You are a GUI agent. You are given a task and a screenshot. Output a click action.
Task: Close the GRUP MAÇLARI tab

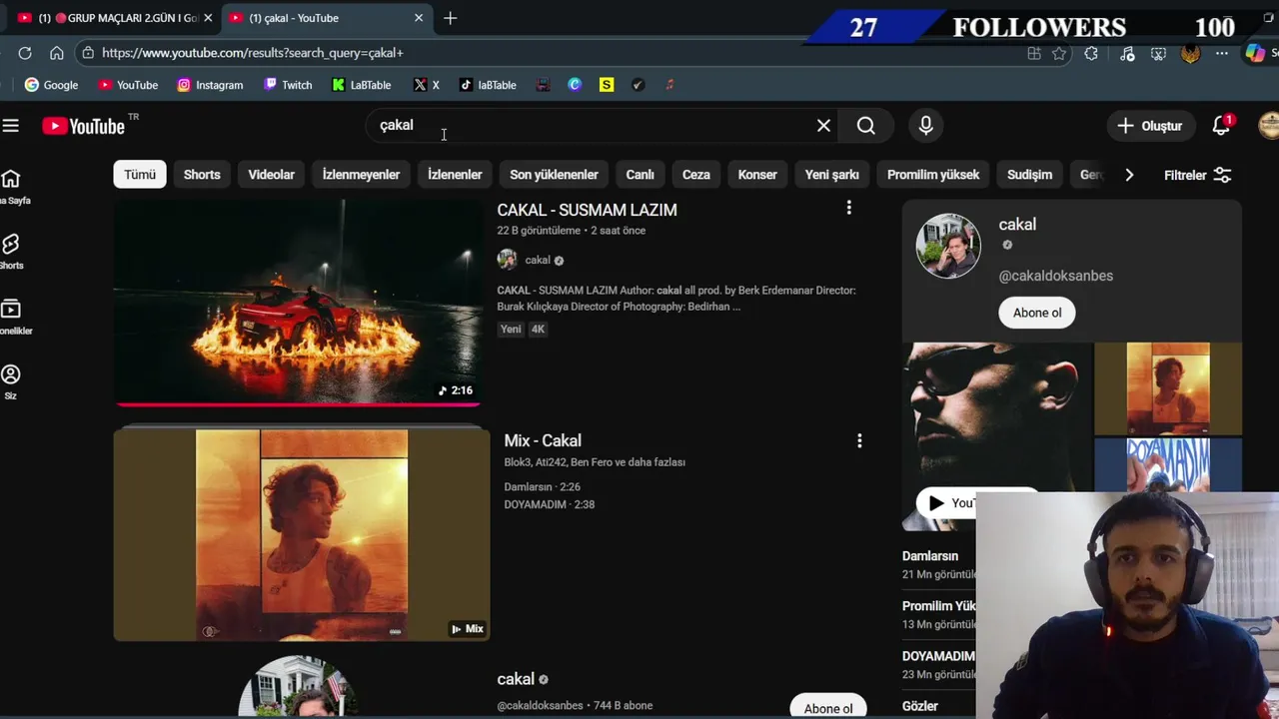[x=208, y=18]
